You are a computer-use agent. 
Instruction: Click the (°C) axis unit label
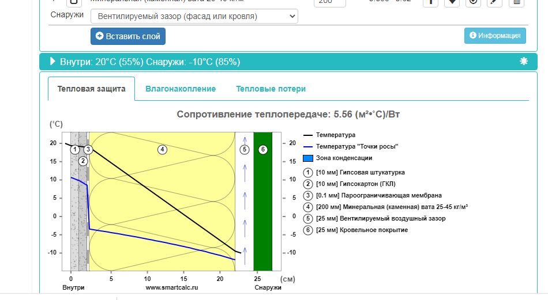pyautogui.click(x=56, y=124)
